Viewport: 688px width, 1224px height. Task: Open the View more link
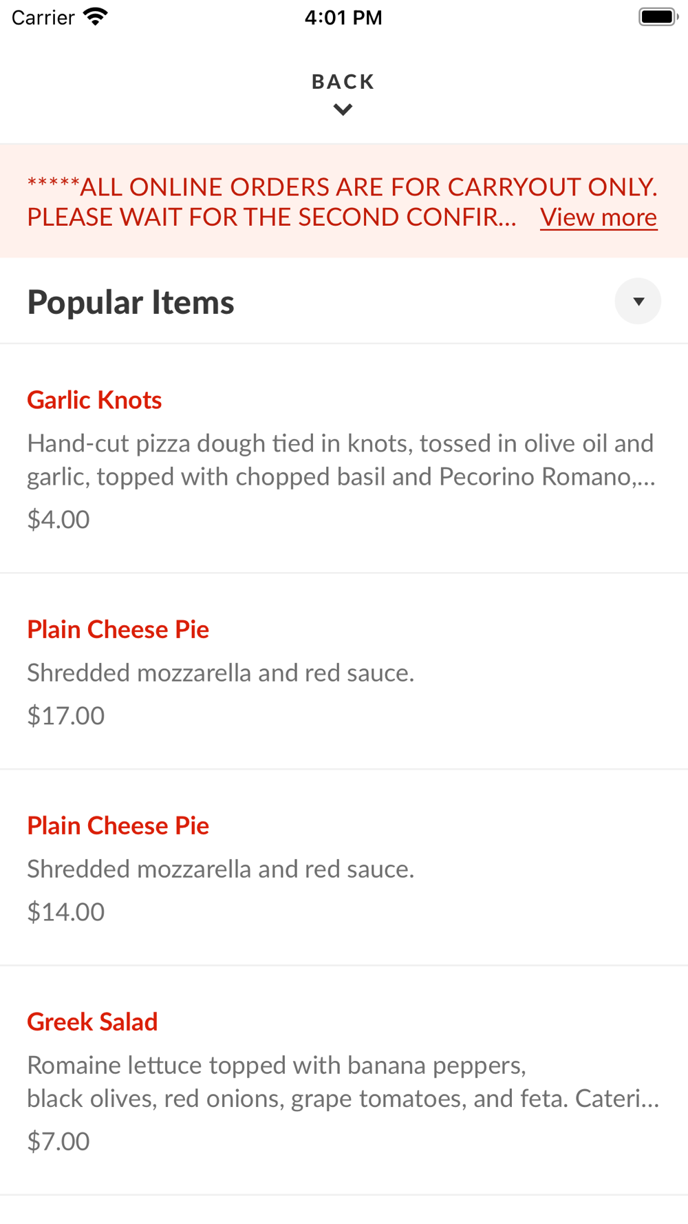(x=598, y=217)
